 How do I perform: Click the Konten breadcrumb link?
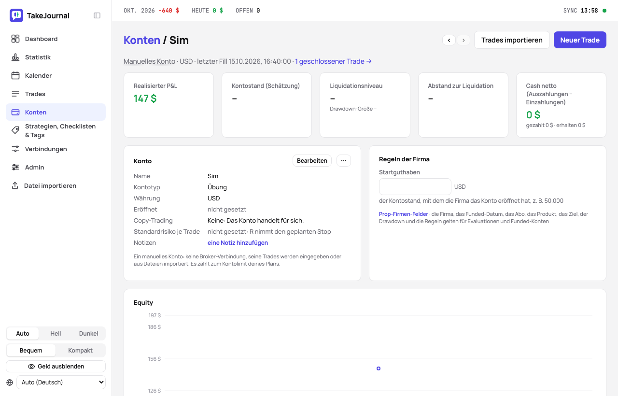(x=142, y=40)
